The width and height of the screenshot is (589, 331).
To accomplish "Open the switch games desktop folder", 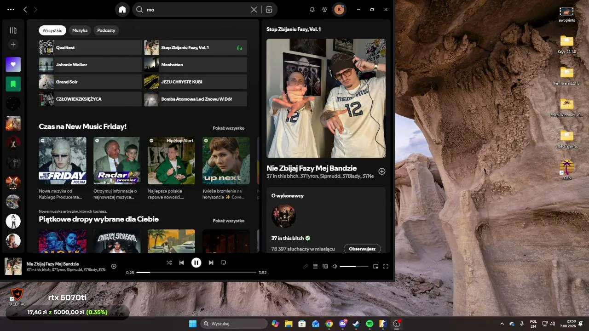I will 567,139.
